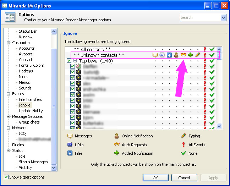The height and width of the screenshot is (186, 230).
Task: Click Auth Requests icon in Unknown contacts row
Action: (x=184, y=55)
